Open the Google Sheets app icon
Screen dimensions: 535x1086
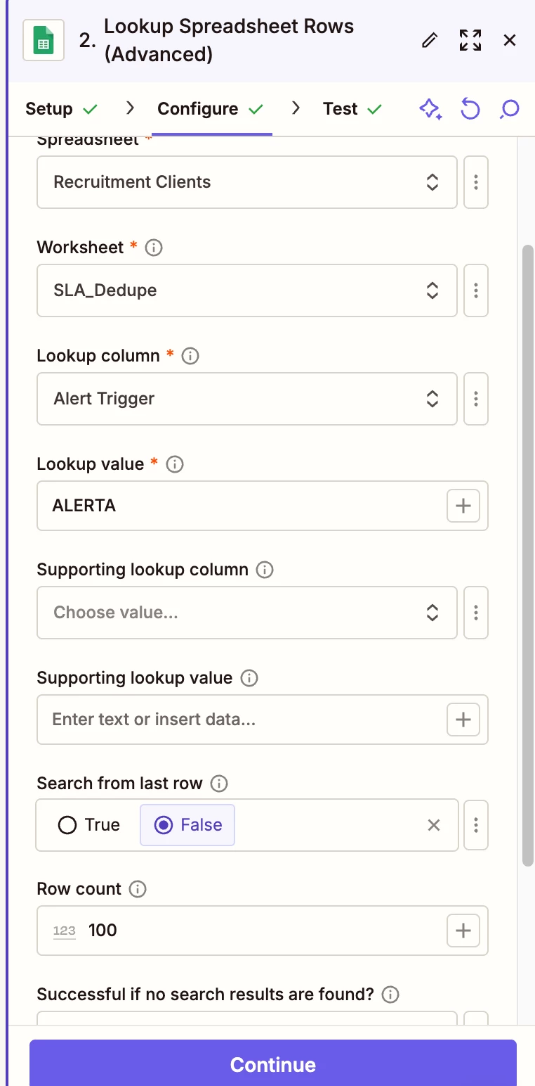click(x=44, y=41)
